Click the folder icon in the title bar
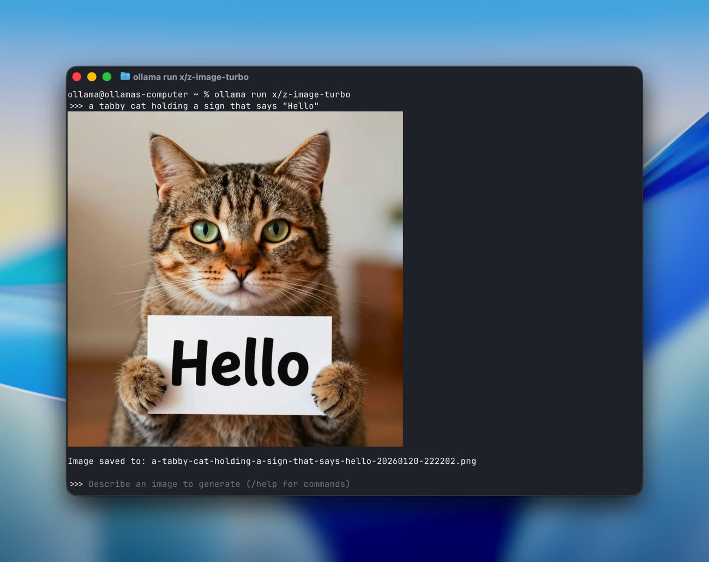The image size is (709, 562). click(x=125, y=76)
